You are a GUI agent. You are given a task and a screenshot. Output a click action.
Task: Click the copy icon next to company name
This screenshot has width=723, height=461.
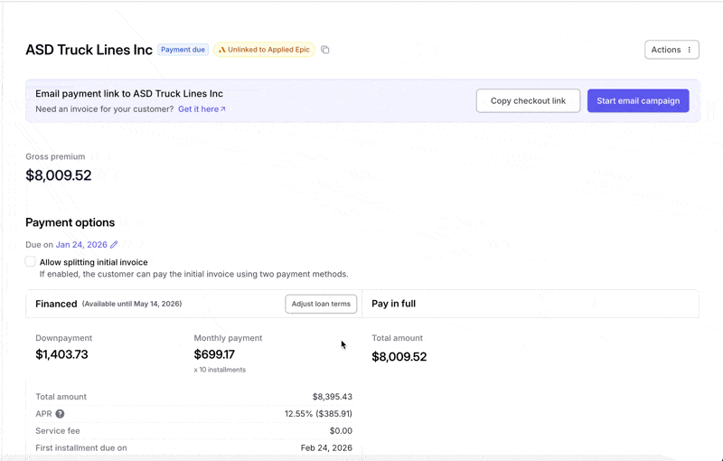pos(325,50)
